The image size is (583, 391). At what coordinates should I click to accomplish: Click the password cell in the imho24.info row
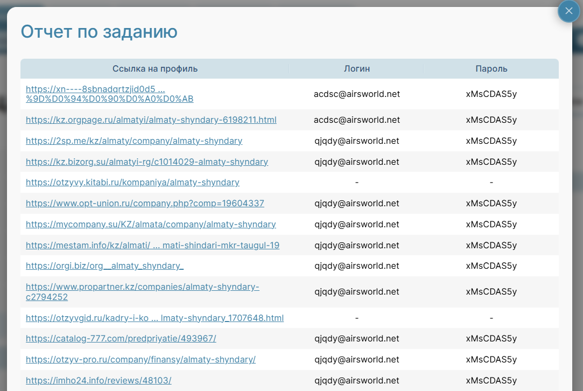point(491,381)
